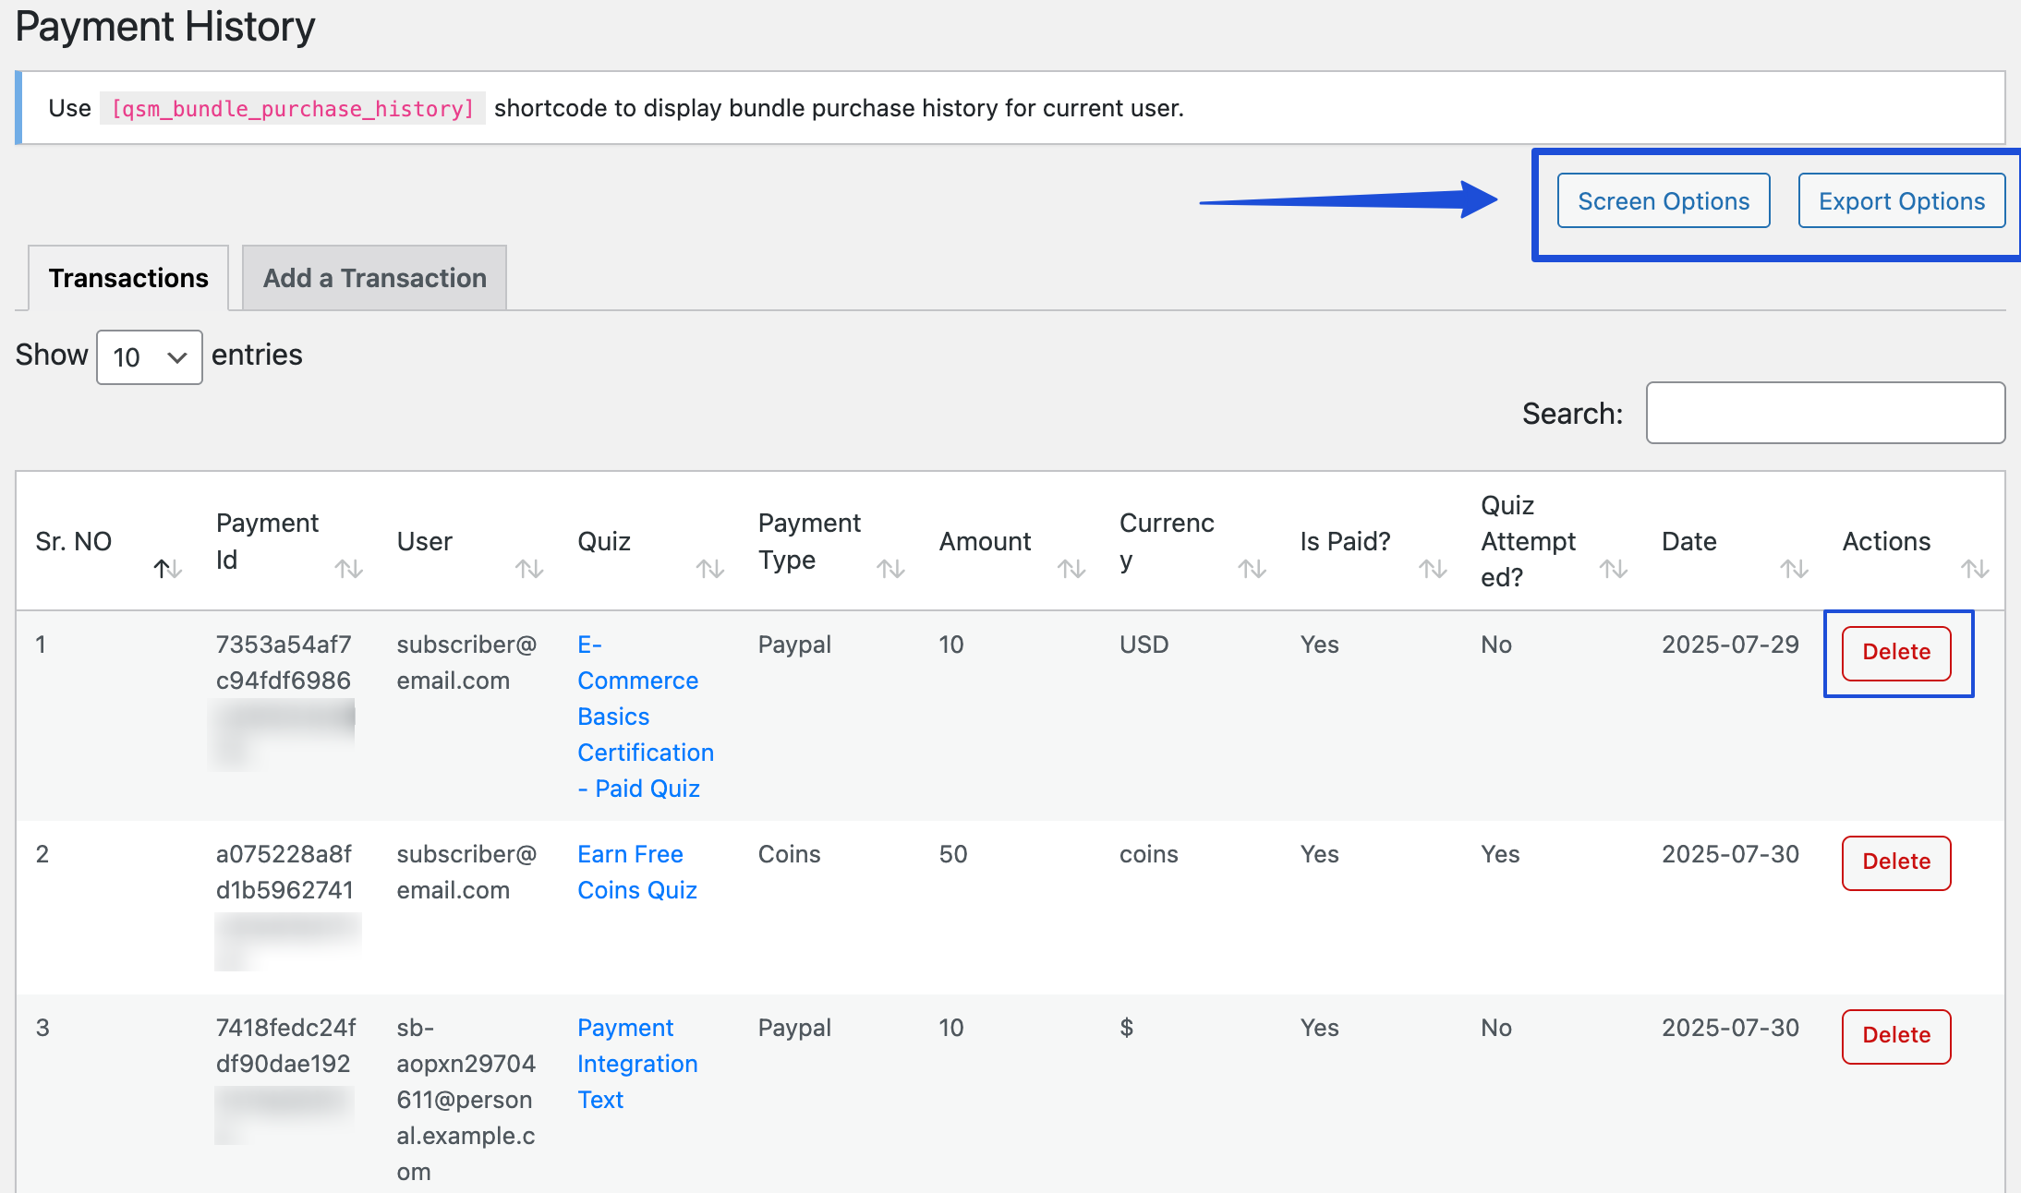Focus the Search input field
The width and height of the screenshot is (2021, 1193).
[x=1824, y=413]
